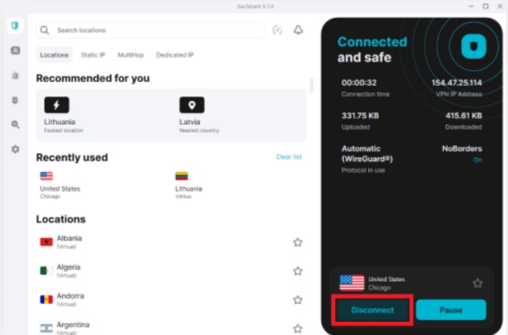Click the Argentina flag icon
508x335 pixels.
[46, 328]
